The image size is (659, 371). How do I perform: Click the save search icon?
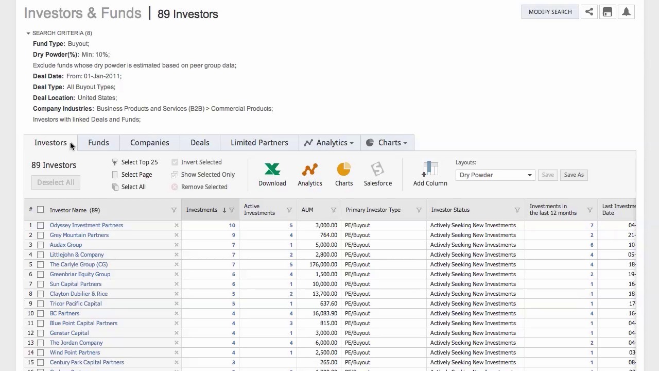tap(608, 12)
